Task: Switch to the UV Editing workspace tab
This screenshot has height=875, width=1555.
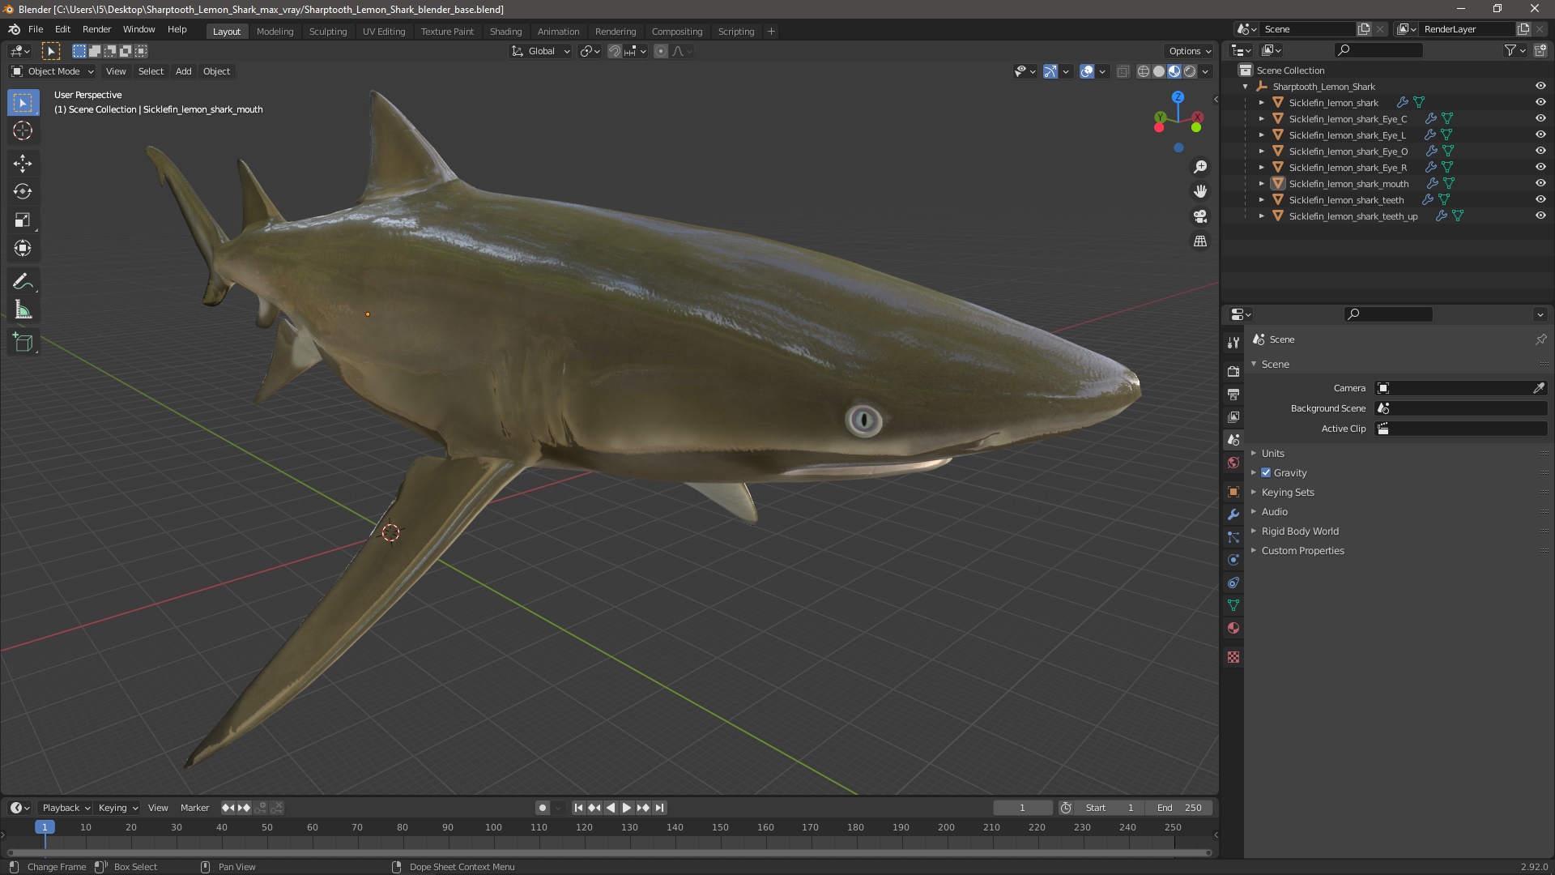Action: click(x=384, y=32)
